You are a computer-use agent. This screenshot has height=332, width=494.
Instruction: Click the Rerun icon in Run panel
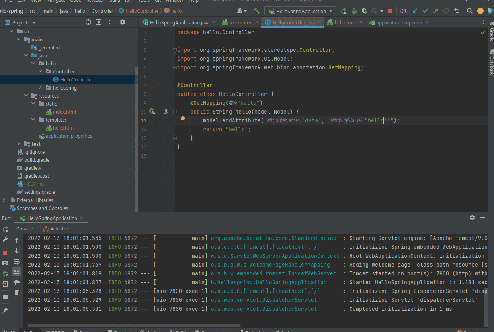click(5, 229)
